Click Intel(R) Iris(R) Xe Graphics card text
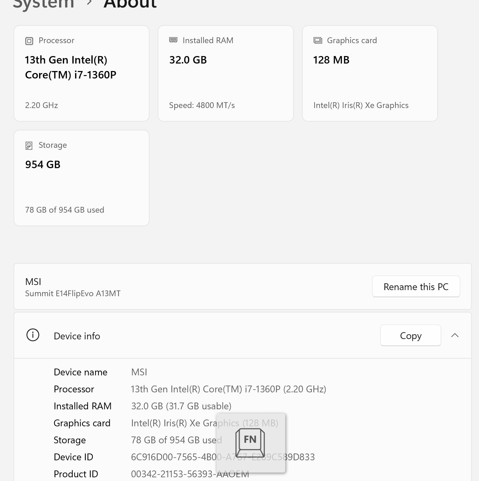The height and width of the screenshot is (481, 479). click(361, 105)
